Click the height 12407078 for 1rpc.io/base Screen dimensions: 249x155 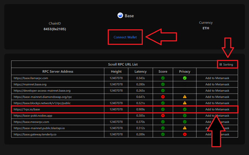click(x=116, y=109)
